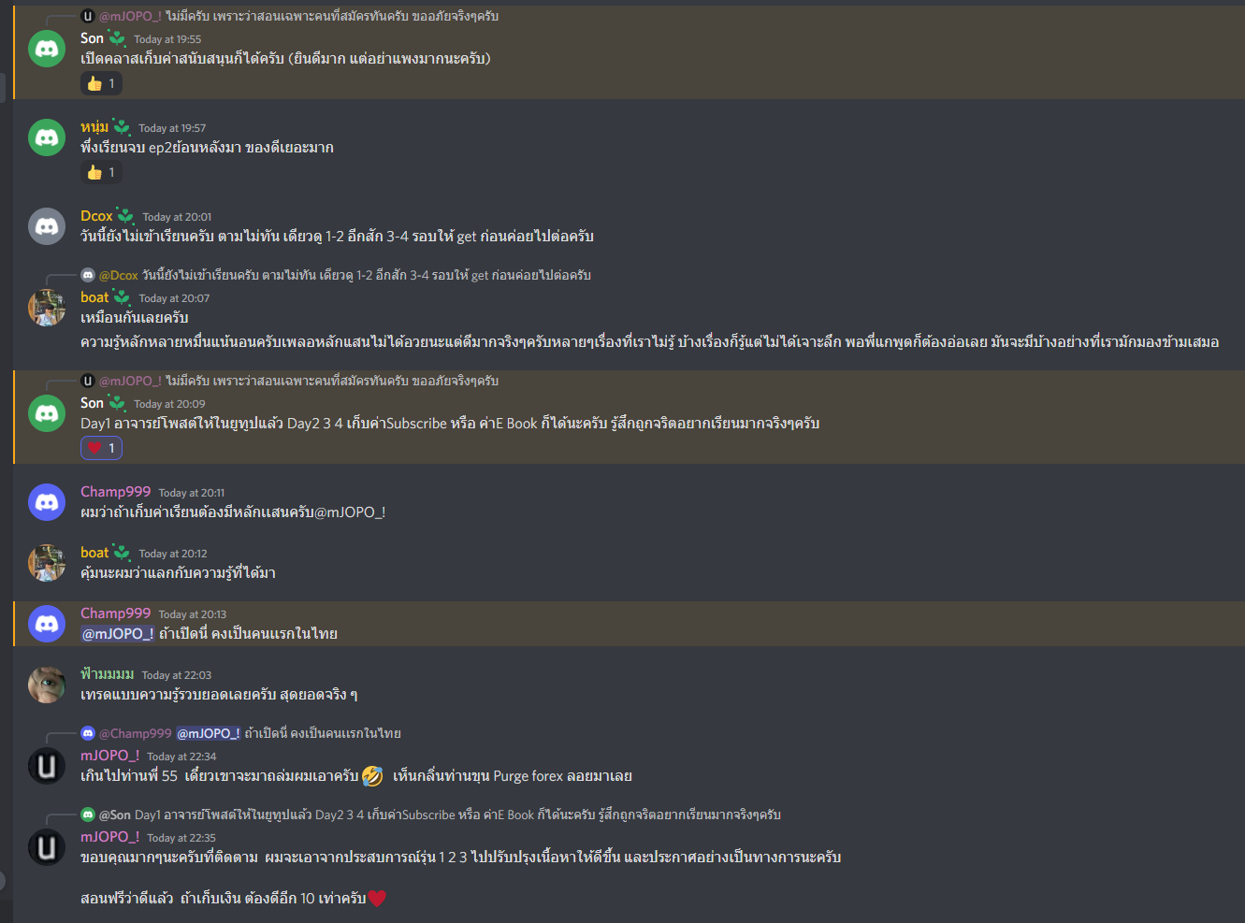The image size is (1245, 923).
Task: Click the leaf badge next to Dcox
Action: pos(125,216)
